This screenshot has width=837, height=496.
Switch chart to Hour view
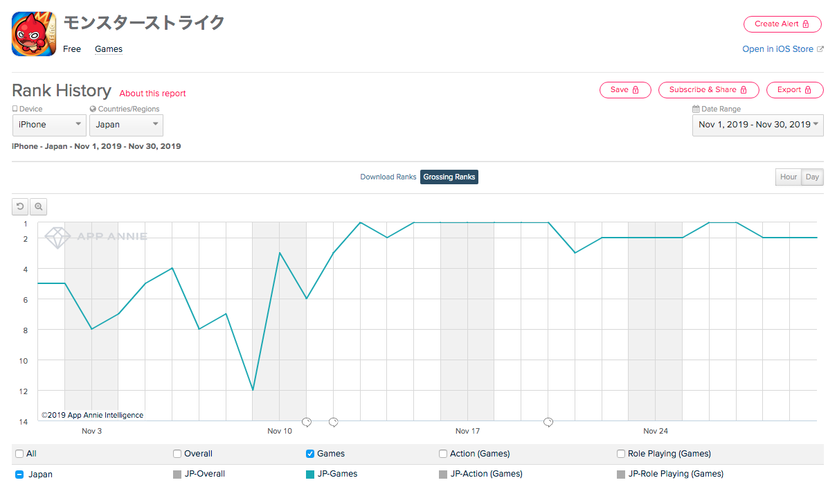(x=789, y=177)
